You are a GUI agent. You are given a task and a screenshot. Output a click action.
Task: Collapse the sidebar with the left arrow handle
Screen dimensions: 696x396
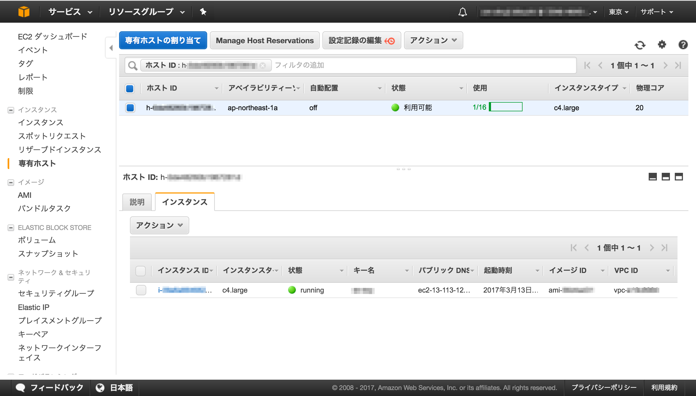click(111, 48)
